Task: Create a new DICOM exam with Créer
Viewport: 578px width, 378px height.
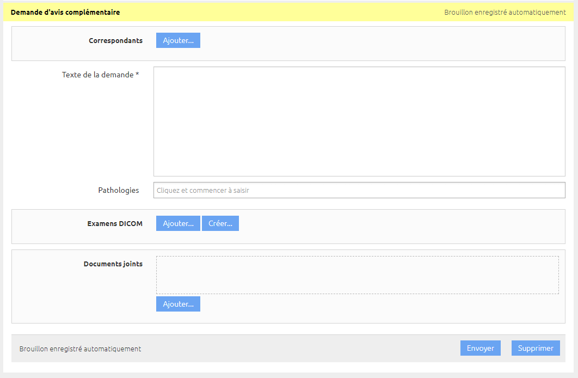Action: (x=220, y=223)
